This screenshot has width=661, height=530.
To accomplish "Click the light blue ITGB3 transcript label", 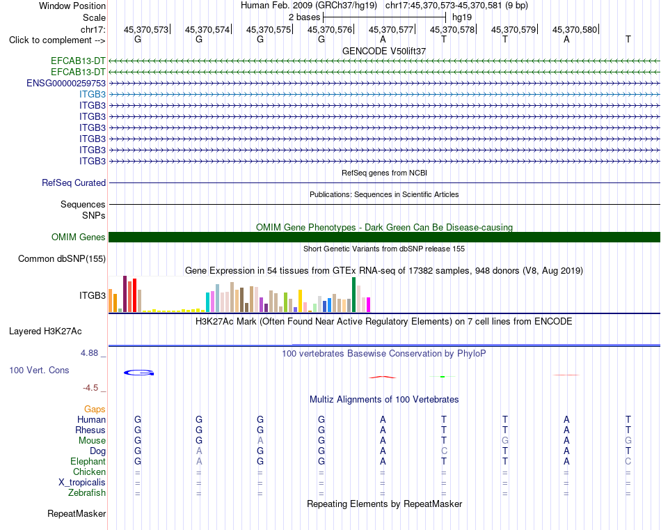I will [x=93, y=94].
